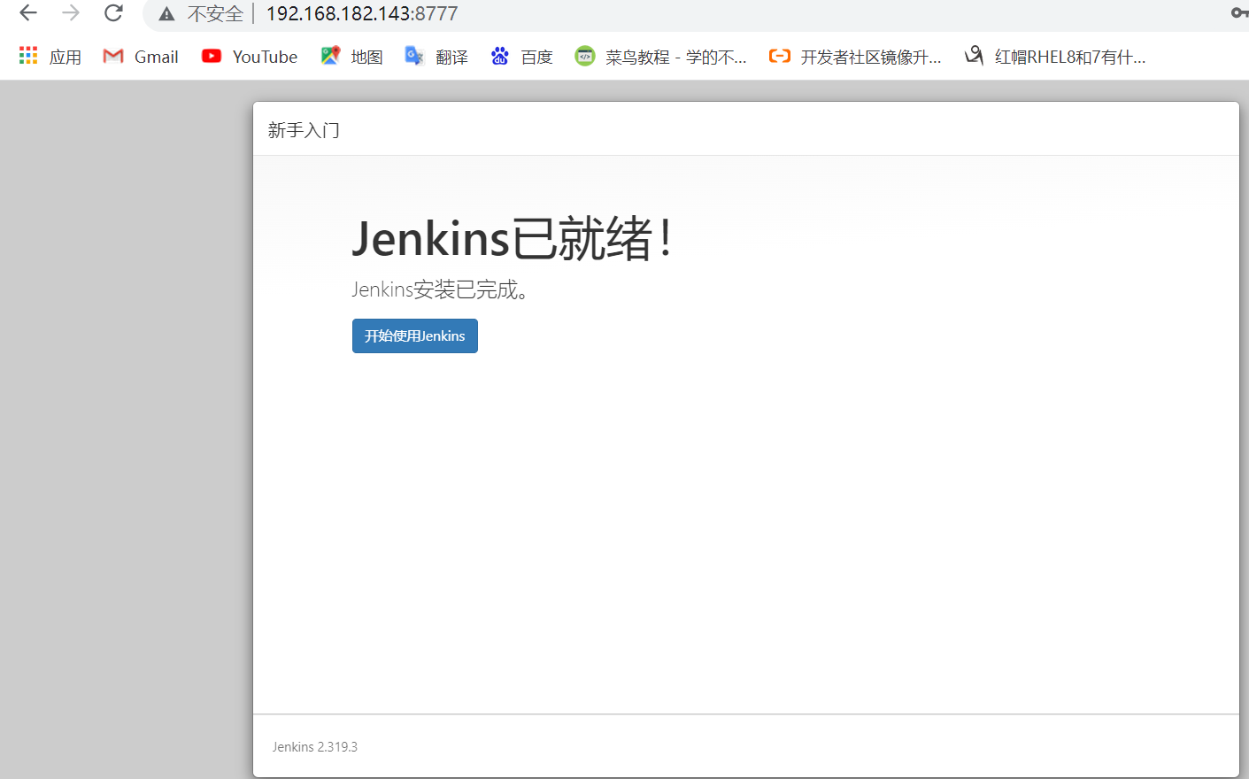Click the Jenkins 2.319.3 version text
The height and width of the screenshot is (779, 1249).
[314, 746]
